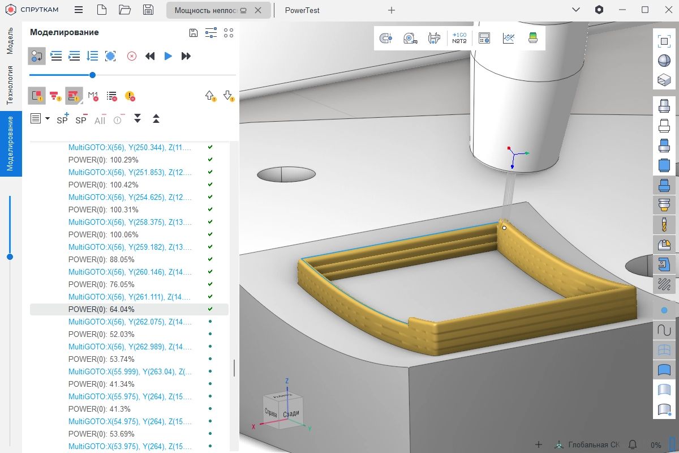Click the G0 N2T2 go-to icon

[459, 39]
